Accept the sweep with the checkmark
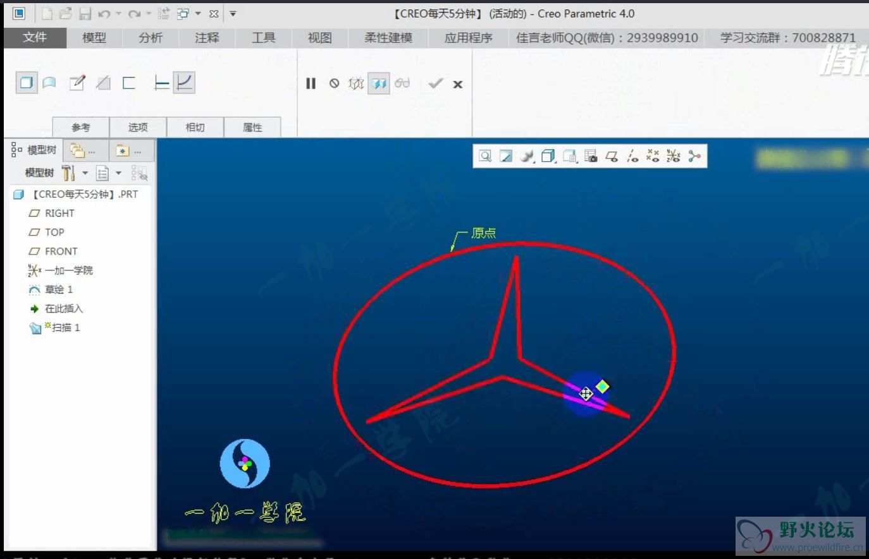The image size is (869, 559). coord(435,83)
